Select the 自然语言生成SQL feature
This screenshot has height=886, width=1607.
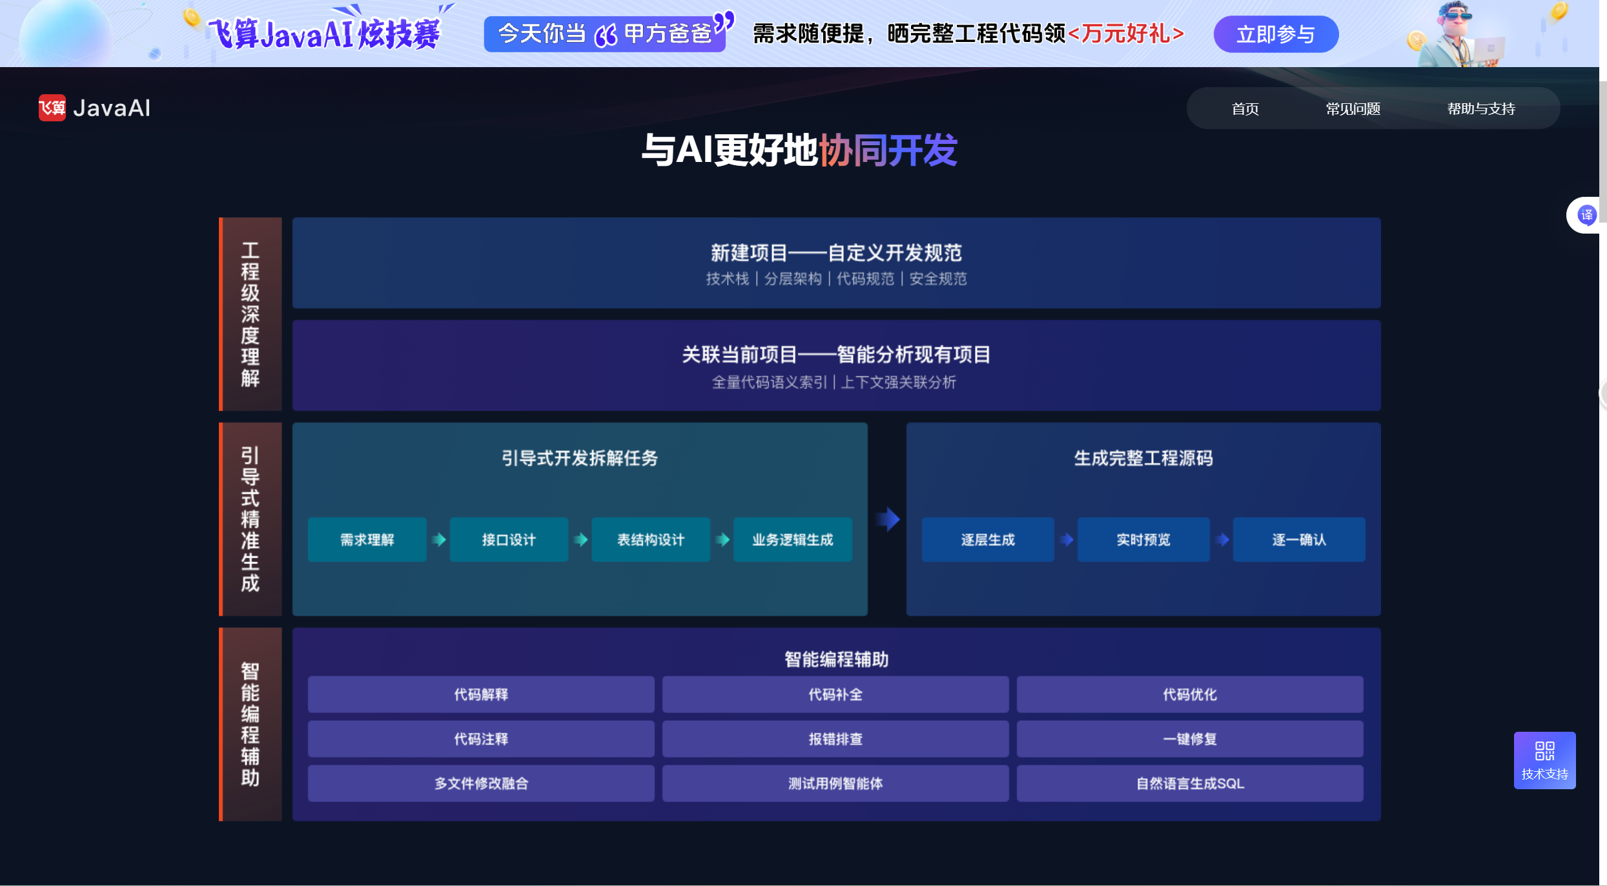[1190, 783]
